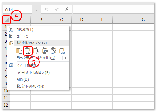Click the Smart Lookup magnifier icon
The image size is (157, 112).
click(x=11, y=65)
